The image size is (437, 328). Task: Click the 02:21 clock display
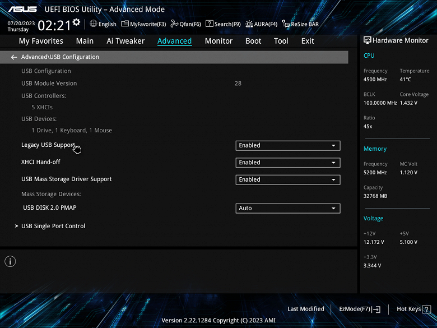pyautogui.click(x=54, y=26)
